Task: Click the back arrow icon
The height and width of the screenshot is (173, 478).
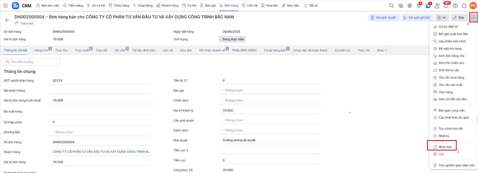Action: click(7, 20)
